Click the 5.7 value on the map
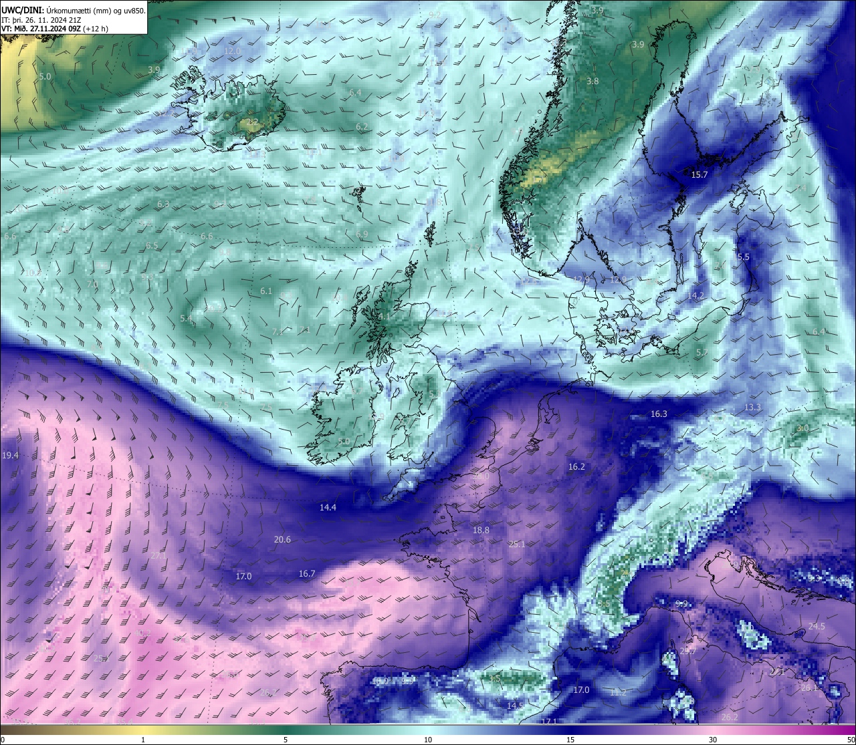Image resolution: width=856 pixels, height=745 pixels. coord(702,352)
